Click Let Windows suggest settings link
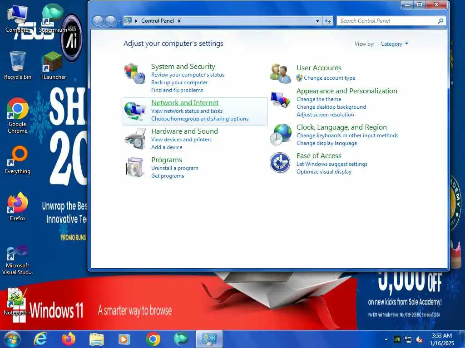This screenshot has height=348, width=465. pos(332,164)
